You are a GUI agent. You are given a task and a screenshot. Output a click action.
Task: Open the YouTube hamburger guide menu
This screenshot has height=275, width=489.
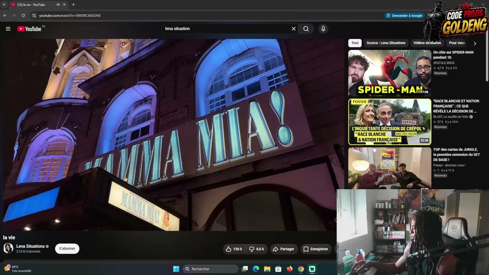[8, 29]
